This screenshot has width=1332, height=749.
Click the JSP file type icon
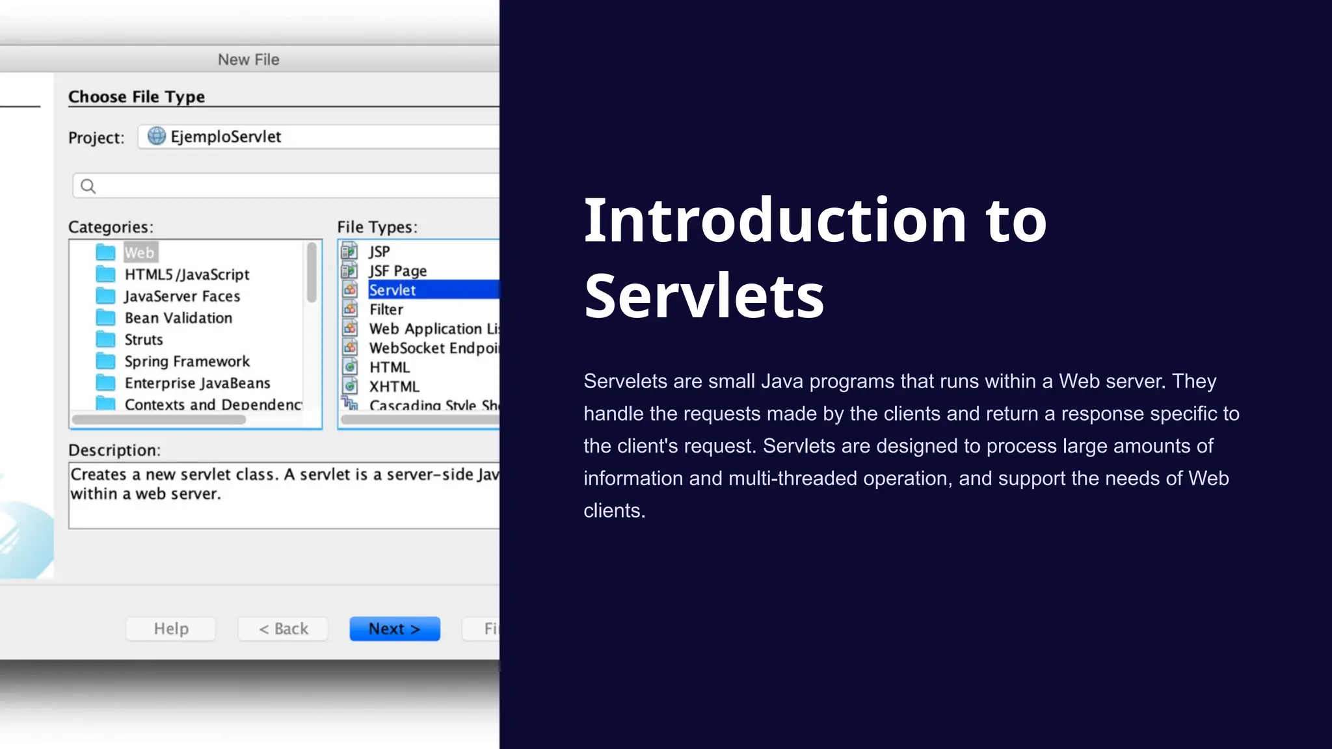(350, 251)
